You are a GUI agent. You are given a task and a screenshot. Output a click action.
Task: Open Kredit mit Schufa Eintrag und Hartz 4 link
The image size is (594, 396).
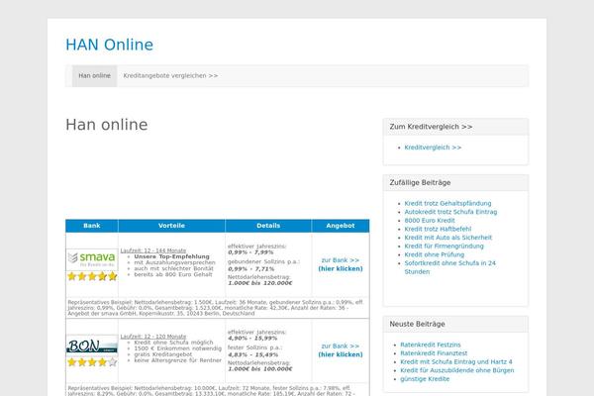point(456,362)
